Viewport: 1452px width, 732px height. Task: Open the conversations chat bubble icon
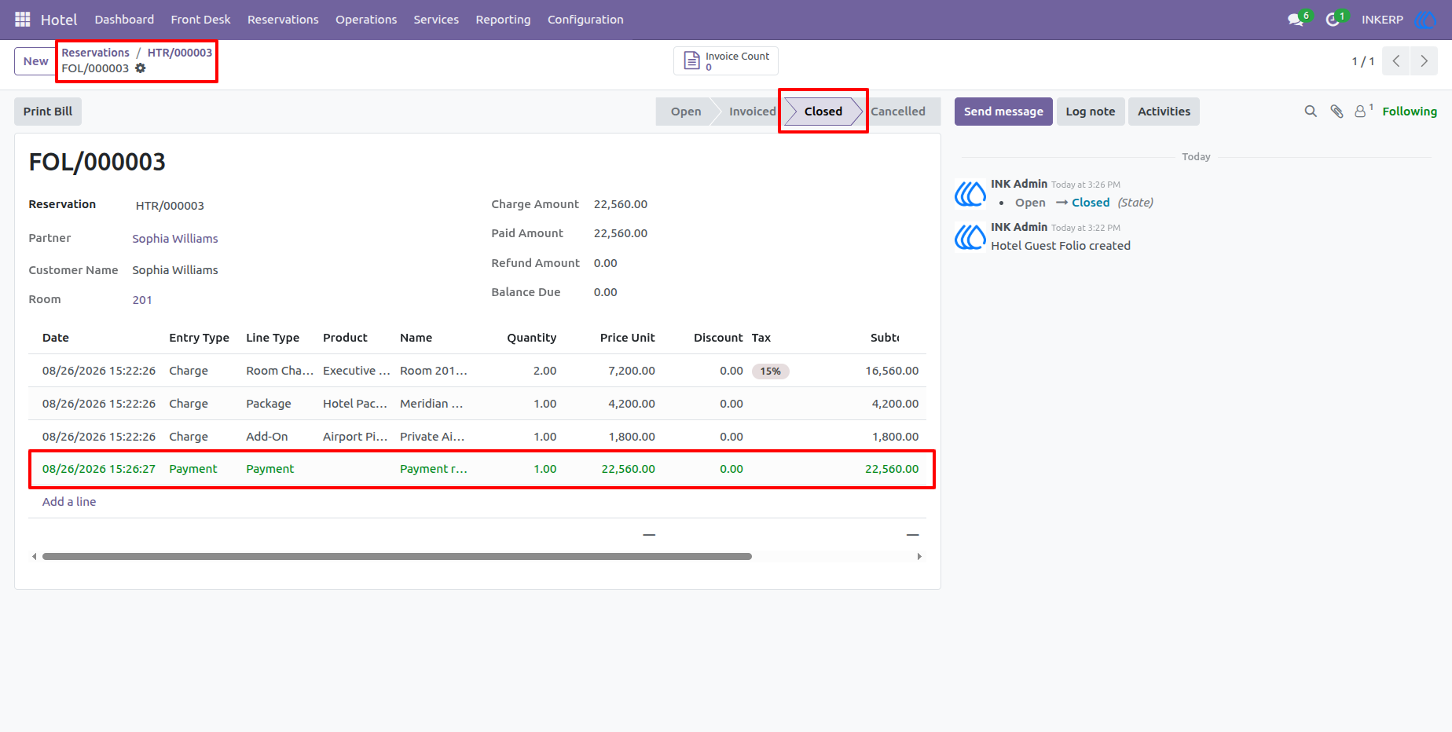(1296, 20)
